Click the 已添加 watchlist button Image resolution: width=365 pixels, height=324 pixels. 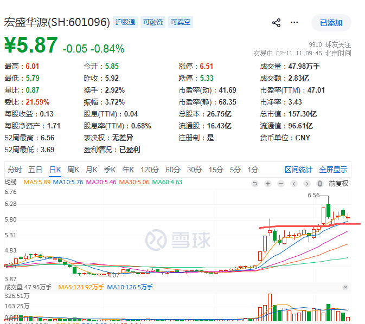coord(331,23)
